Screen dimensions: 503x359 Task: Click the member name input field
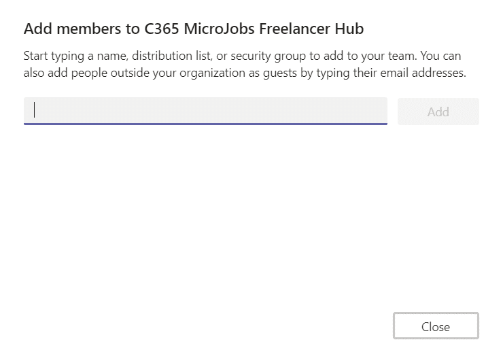point(205,111)
